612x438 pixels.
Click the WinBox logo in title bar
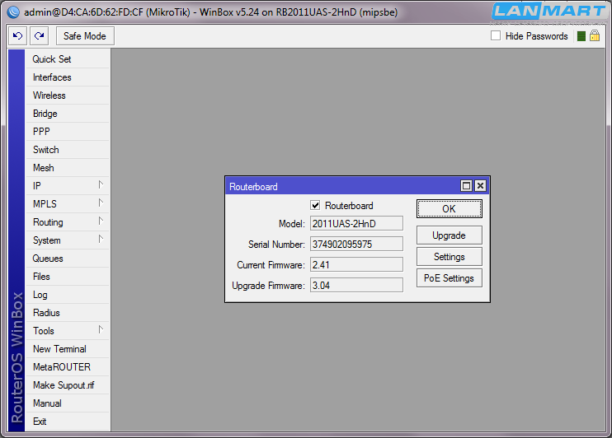click(x=13, y=12)
